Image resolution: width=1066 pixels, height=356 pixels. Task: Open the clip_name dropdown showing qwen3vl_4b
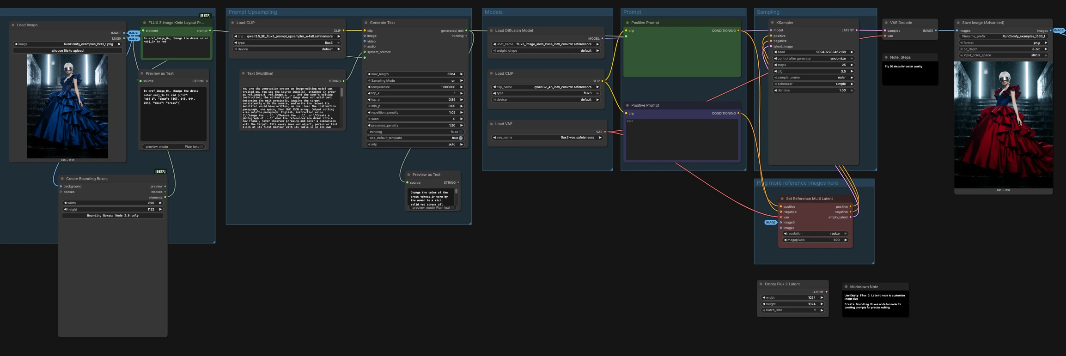click(546, 87)
